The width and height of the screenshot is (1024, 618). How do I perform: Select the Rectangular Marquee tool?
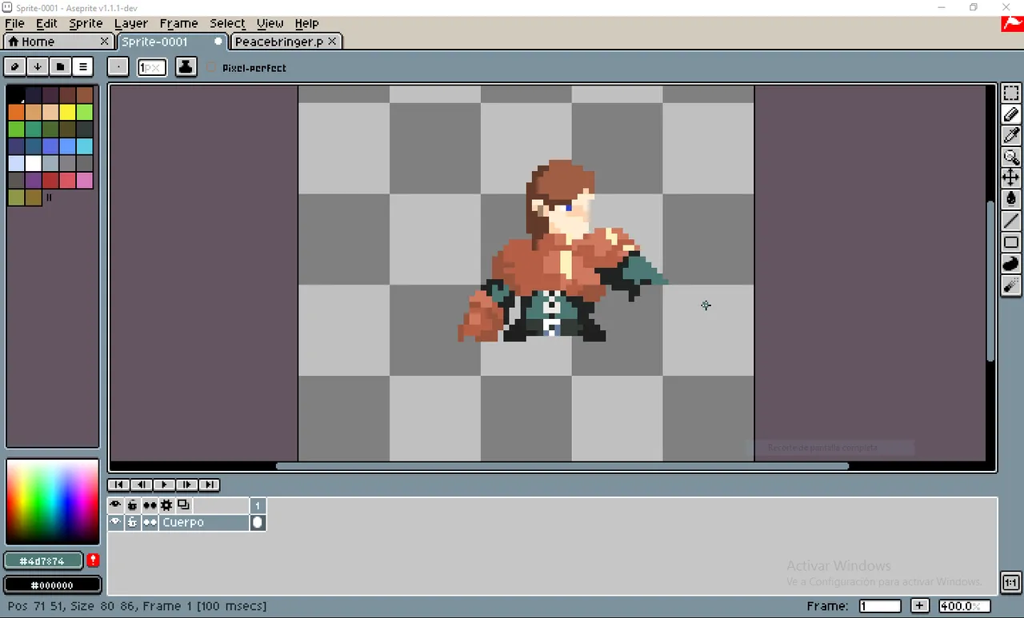[x=1011, y=94]
